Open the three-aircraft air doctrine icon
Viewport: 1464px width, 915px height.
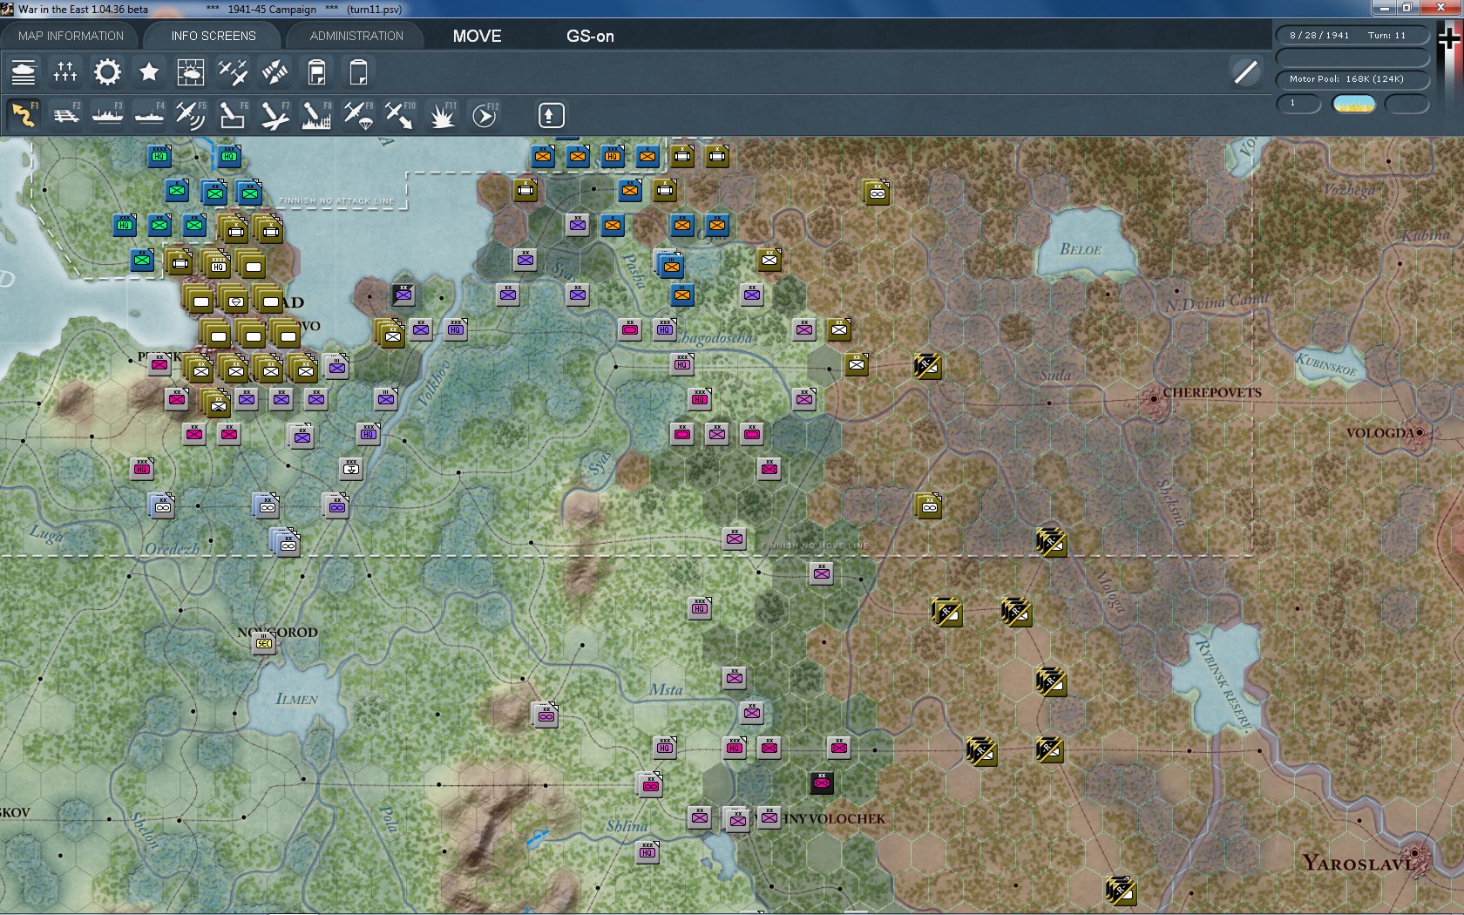[233, 72]
